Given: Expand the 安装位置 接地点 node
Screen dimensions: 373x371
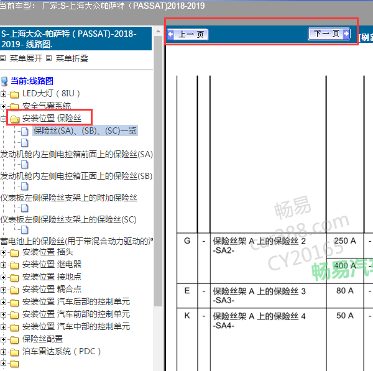Looking at the screenshot, I should tap(3, 277).
